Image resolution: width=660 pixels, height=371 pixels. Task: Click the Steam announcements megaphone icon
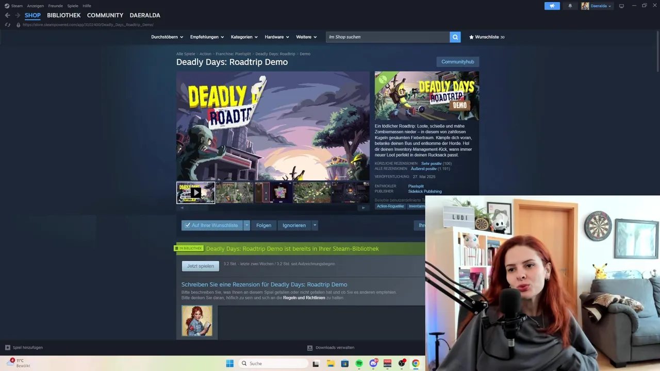point(552,6)
